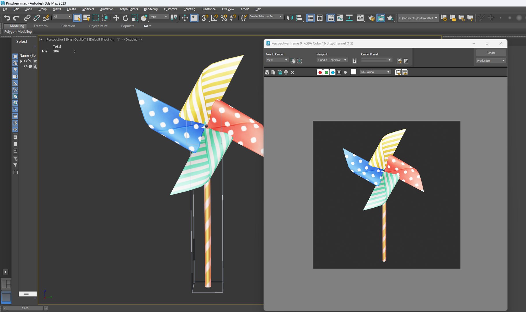Click the Render button
This screenshot has width=526, height=312.
pyautogui.click(x=491, y=53)
